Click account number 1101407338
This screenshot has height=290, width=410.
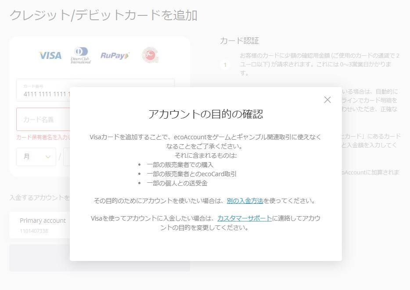(x=34, y=231)
